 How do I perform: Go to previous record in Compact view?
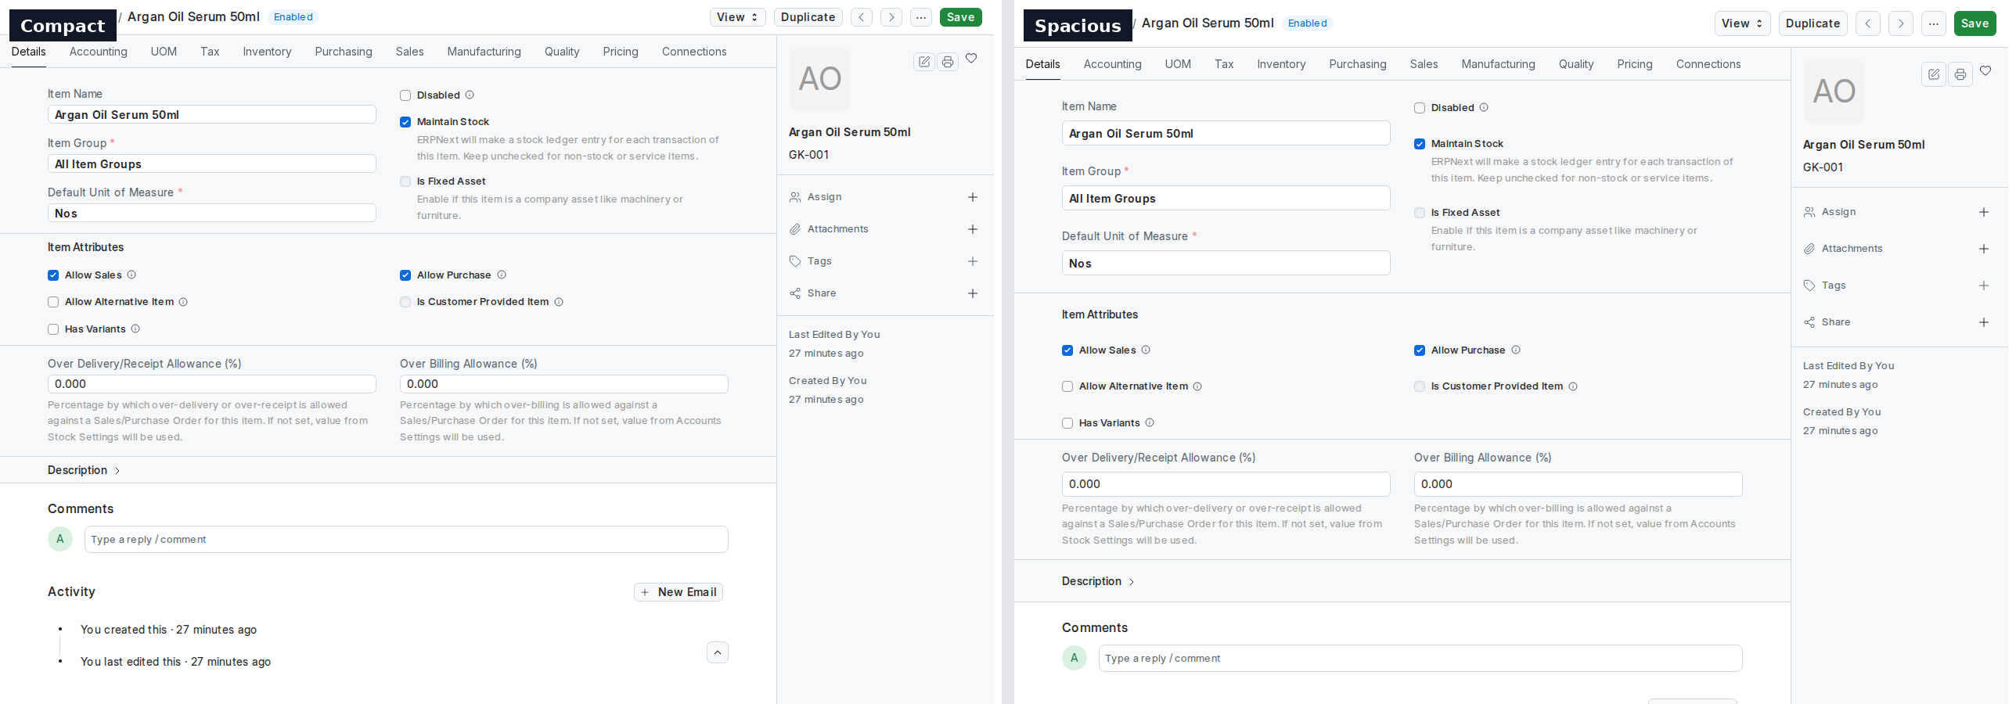pyautogui.click(x=862, y=17)
